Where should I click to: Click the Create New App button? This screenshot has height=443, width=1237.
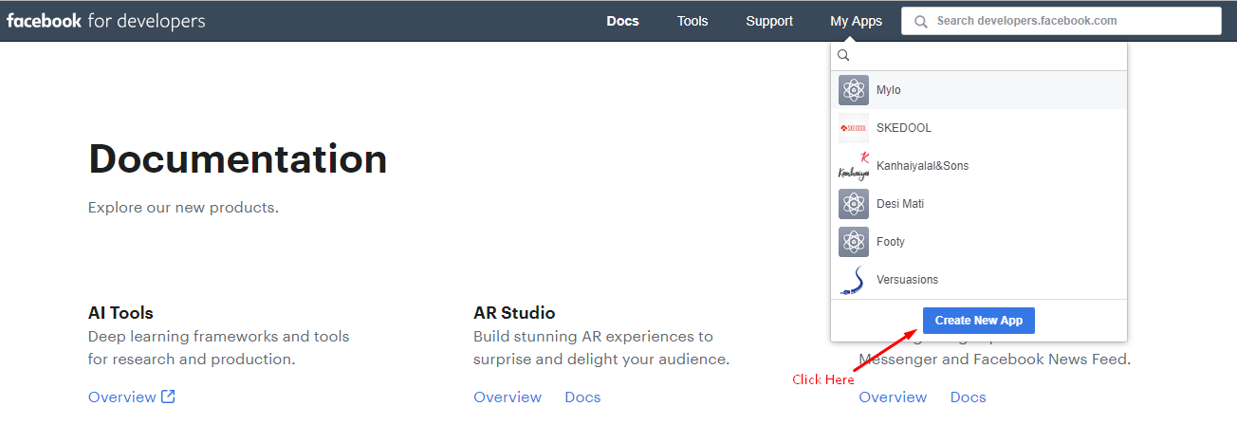tap(979, 321)
